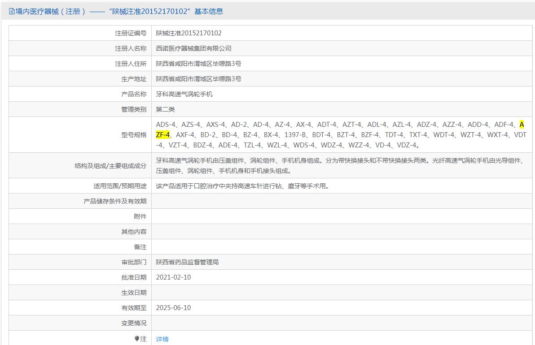Click the 备注 label

(x=140, y=247)
